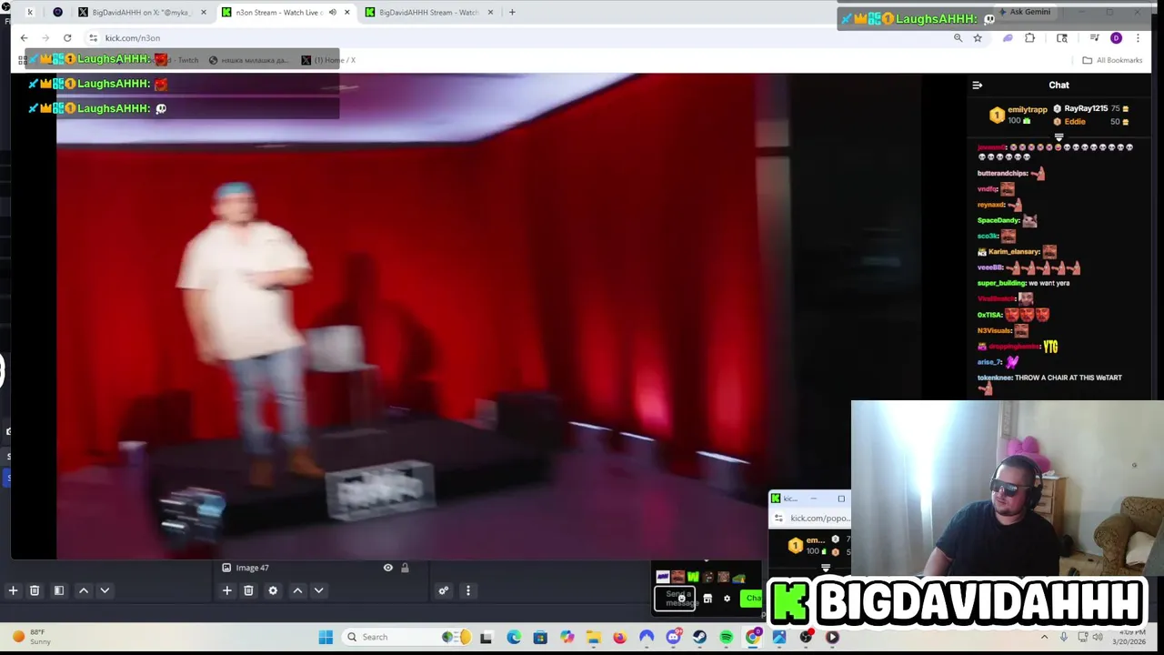Open SpaceDandy's chat username
1164x655 pixels.
998,220
